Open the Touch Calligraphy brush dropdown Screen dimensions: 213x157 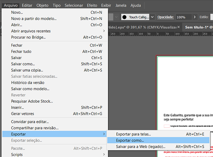point(152,17)
